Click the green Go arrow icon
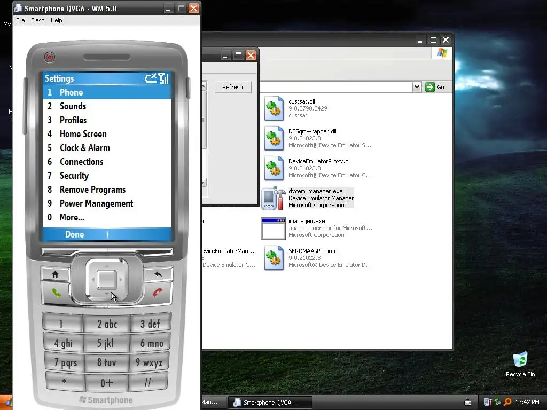Viewport: 547px width, 410px height. tap(430, 87)
